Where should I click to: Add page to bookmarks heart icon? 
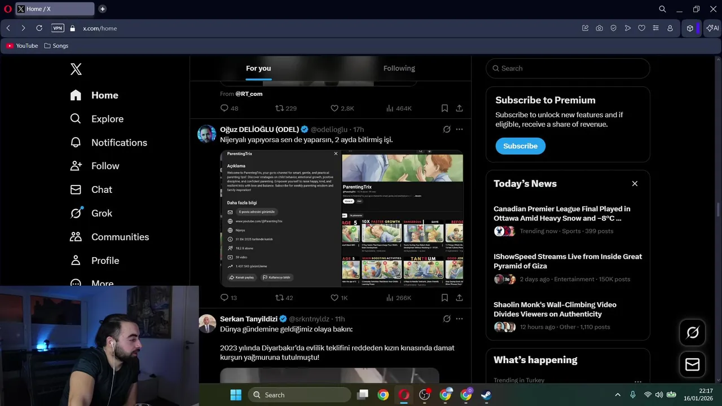(641, 28)
